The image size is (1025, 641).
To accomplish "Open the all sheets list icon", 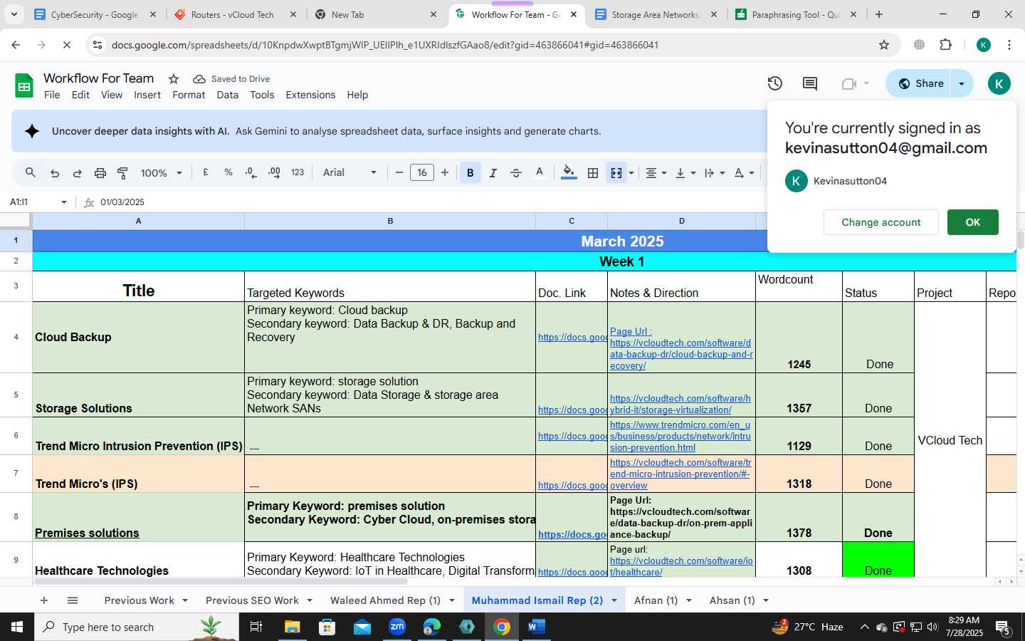I will pos(73,600).
